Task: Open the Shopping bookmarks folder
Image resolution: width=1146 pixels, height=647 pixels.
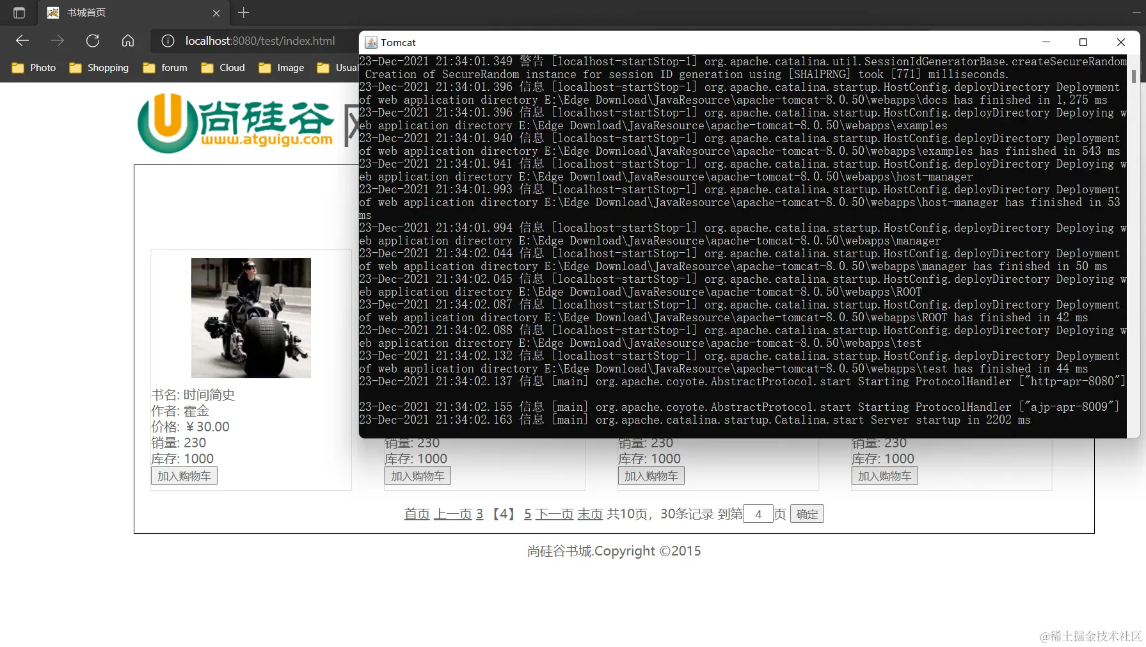Action: pos(99,67)
